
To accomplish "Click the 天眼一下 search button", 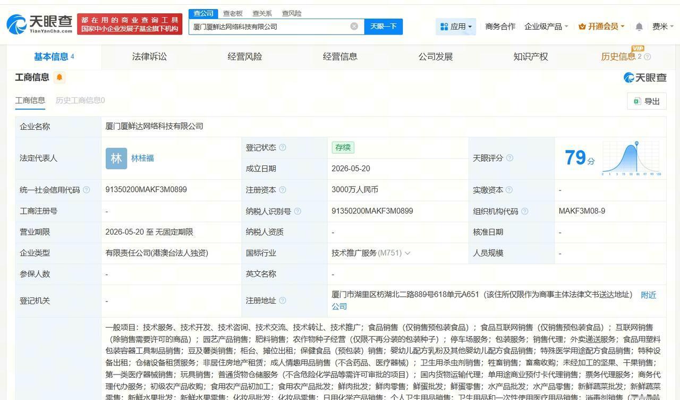I will click(x=384, y=26).
